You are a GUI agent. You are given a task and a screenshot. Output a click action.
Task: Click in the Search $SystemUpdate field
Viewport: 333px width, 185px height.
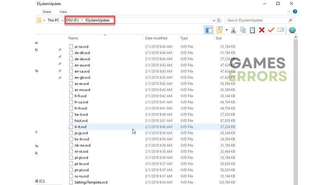[259, 20]
